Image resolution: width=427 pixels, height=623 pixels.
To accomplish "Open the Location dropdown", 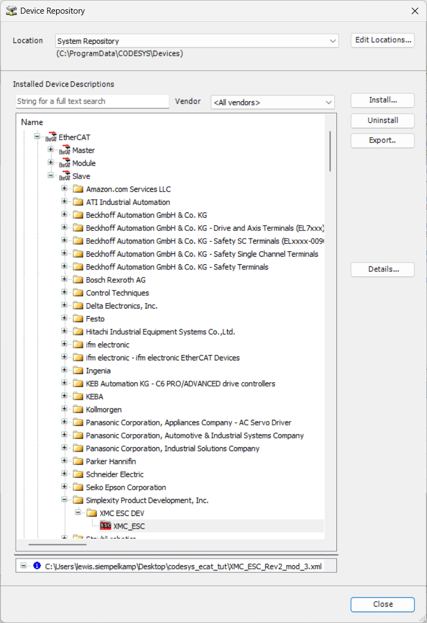I will coord(333,41).
